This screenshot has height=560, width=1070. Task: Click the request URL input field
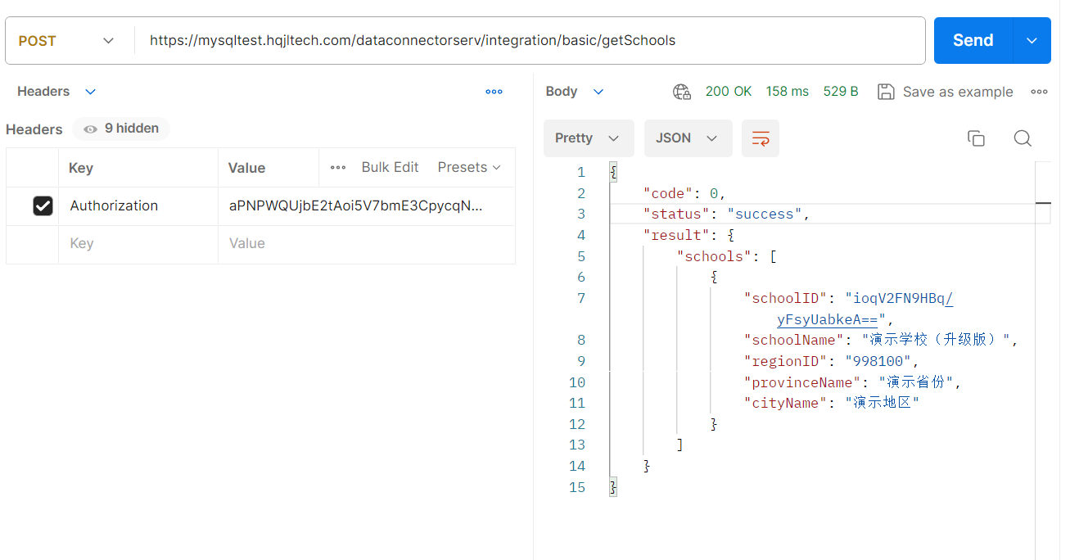coord(524,41)
